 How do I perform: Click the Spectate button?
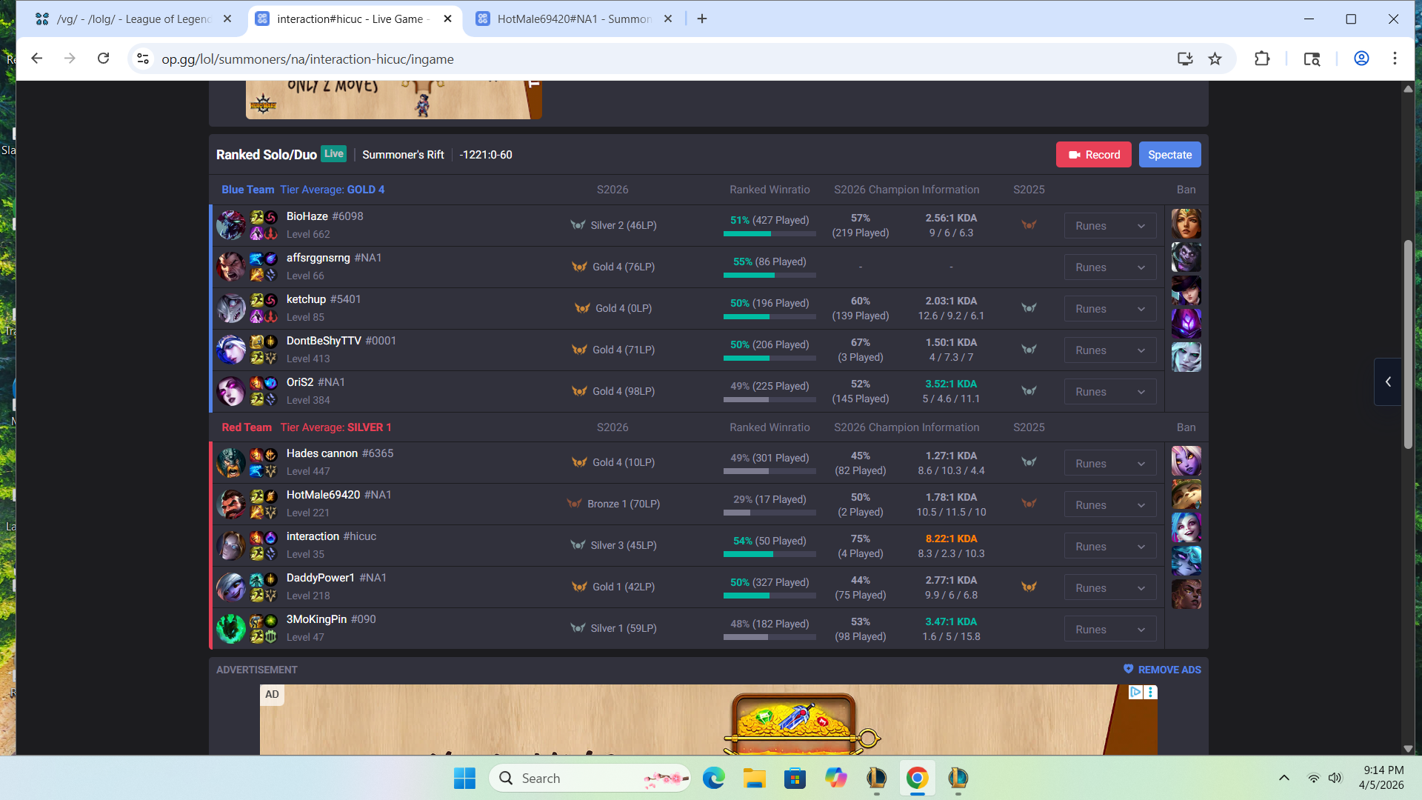tap(1169, 155)
